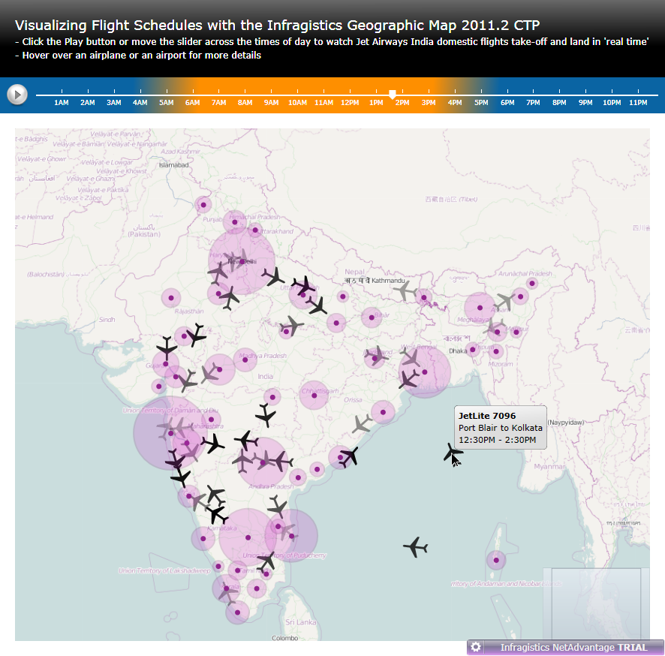
Task: Click the airport marker near Arunachal Pradesh
Action: tap(531, 284)
